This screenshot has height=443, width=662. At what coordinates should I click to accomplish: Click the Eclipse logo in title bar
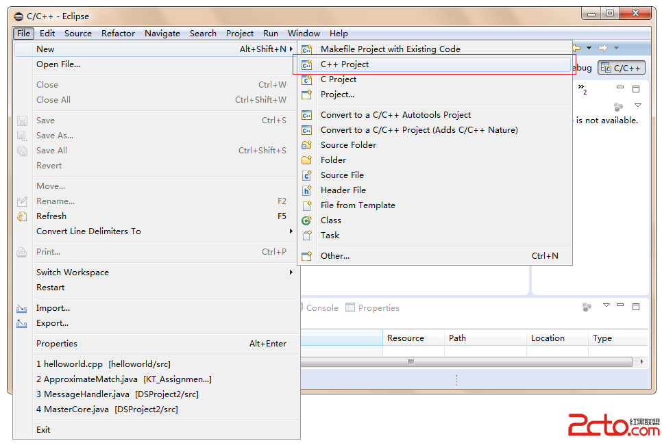coord(19,16)
